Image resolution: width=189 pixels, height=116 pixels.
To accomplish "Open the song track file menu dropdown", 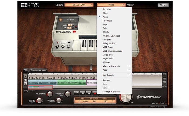I will 26,70.
